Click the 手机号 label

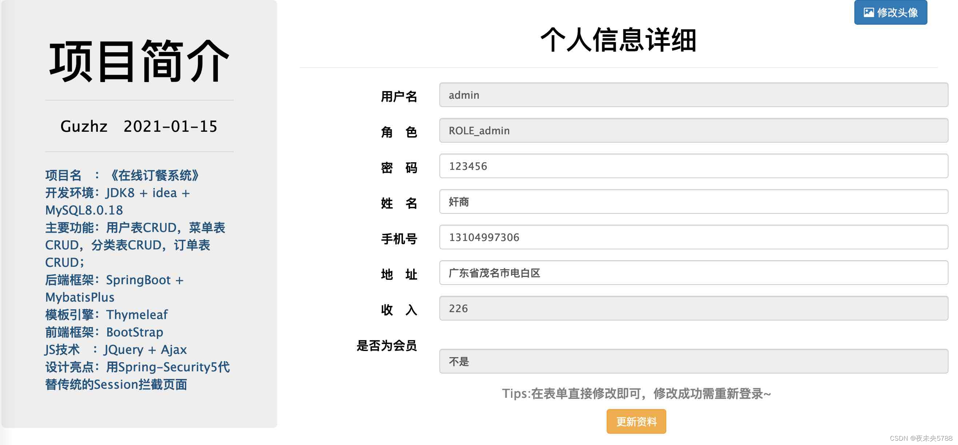pyautogui.click(x=399, y=238)
